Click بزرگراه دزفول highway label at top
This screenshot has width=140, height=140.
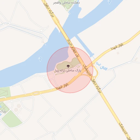[x=49, y=9]
